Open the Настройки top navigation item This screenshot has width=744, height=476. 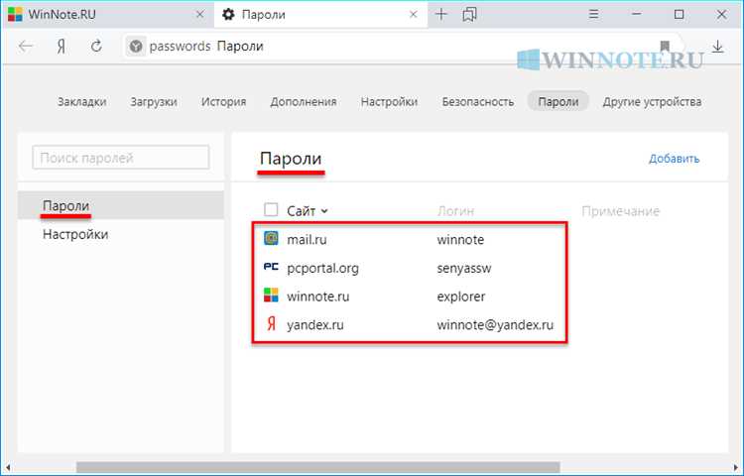click(x=389, y=101)
